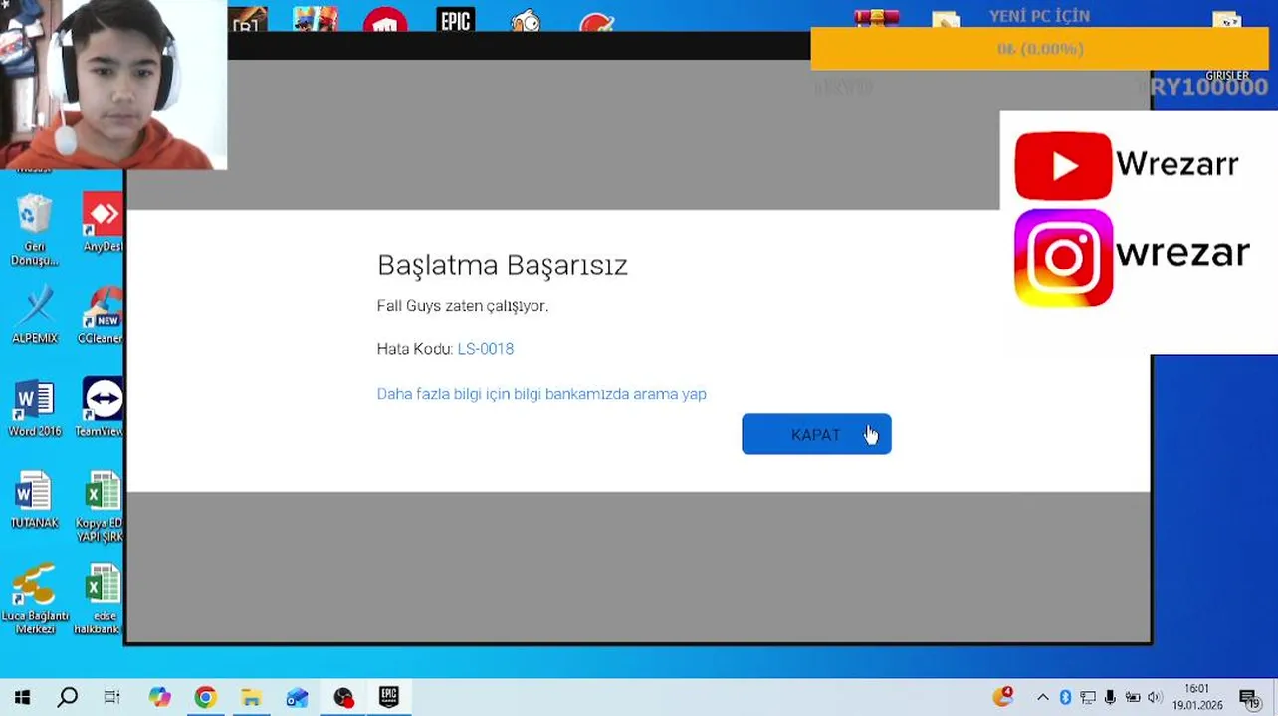Open the 'Daha fazla bilgi için' knowledge base link

[x=541, y=394]
